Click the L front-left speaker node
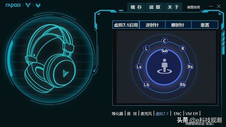The image size is (226, 127). (146, 49)
